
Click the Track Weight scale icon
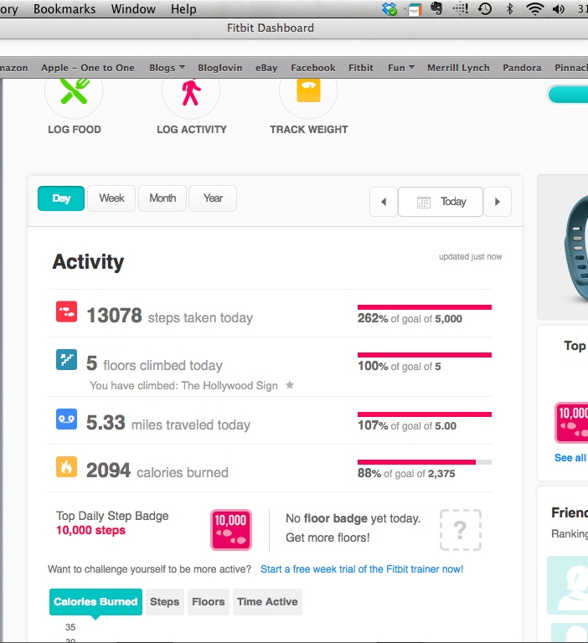pos(308,91)
